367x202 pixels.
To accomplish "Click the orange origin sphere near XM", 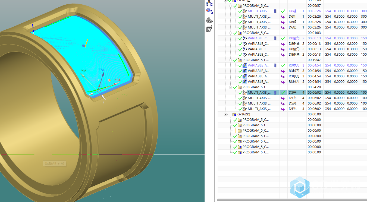I will pos(109,80).
